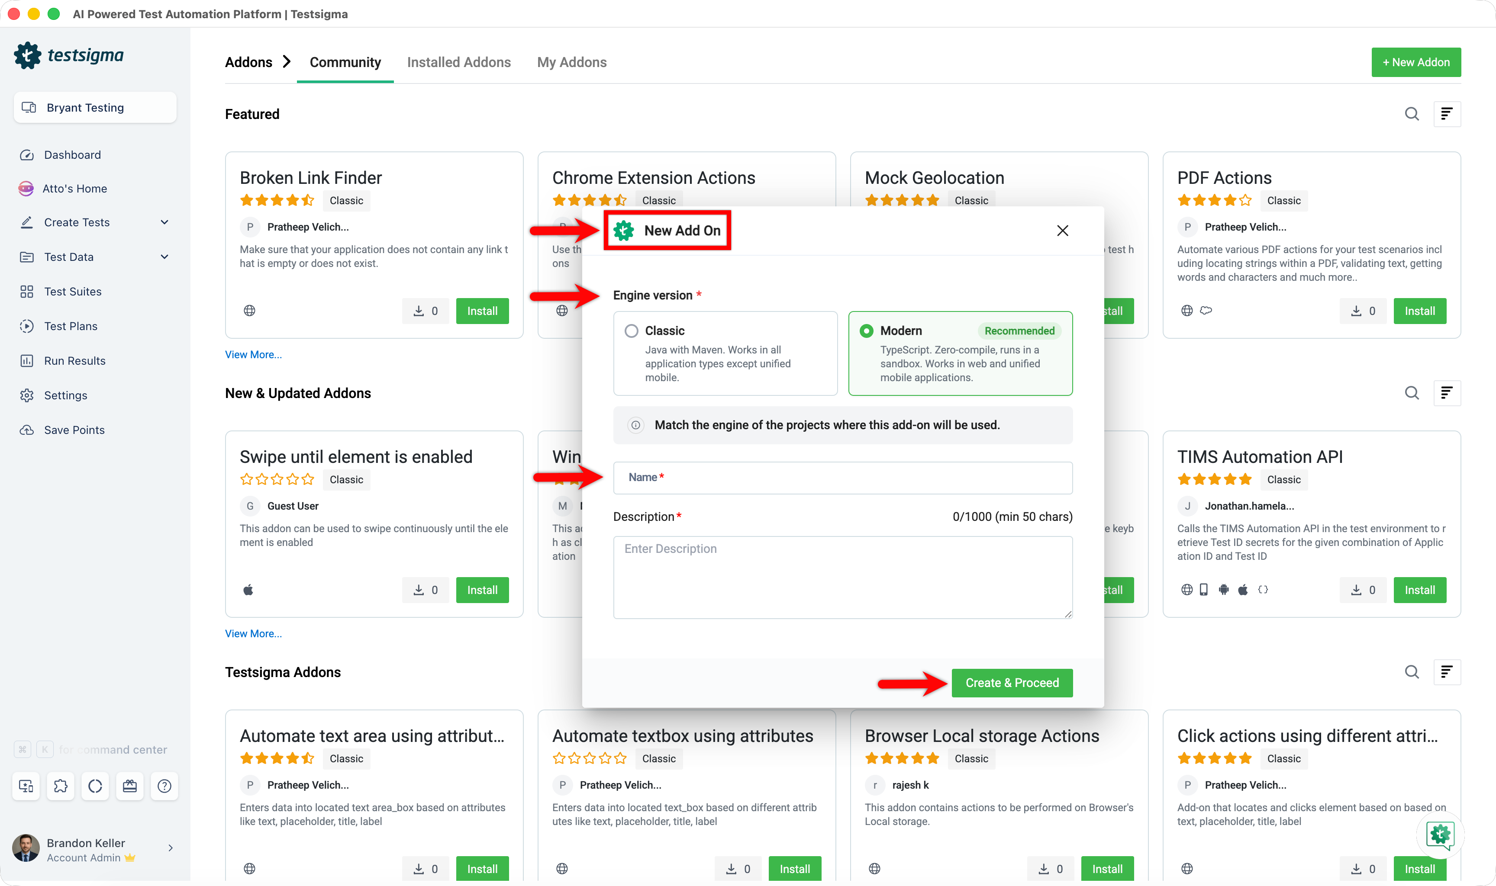
Task: Click the Classic tag on TIMS Automation API
Action: click(1283, 479)
